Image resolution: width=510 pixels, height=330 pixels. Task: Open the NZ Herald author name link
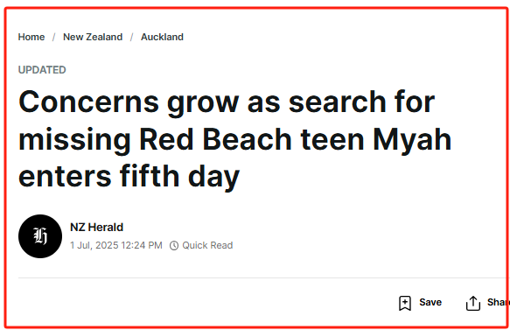pos(96,228)
